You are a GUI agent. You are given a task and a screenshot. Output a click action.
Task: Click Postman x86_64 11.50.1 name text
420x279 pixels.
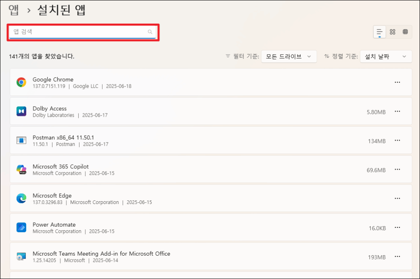63,138
